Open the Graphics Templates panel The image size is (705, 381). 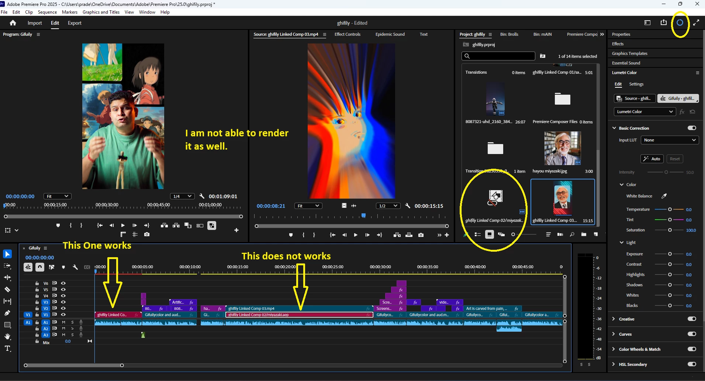coord(630,53)
